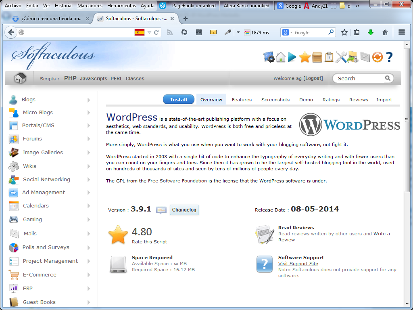Click the green downloads arrow icon
The image size is (413, 310).
371,32
